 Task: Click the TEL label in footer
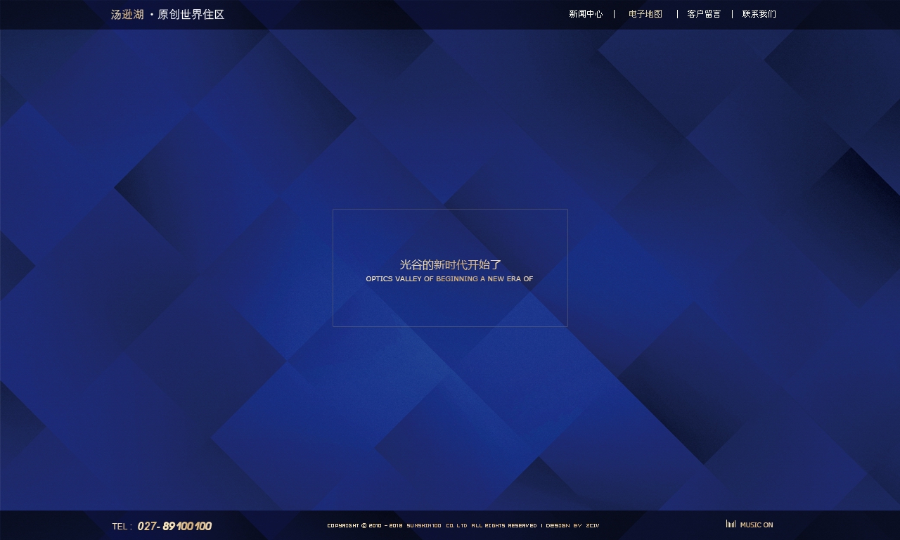point(122,527)
